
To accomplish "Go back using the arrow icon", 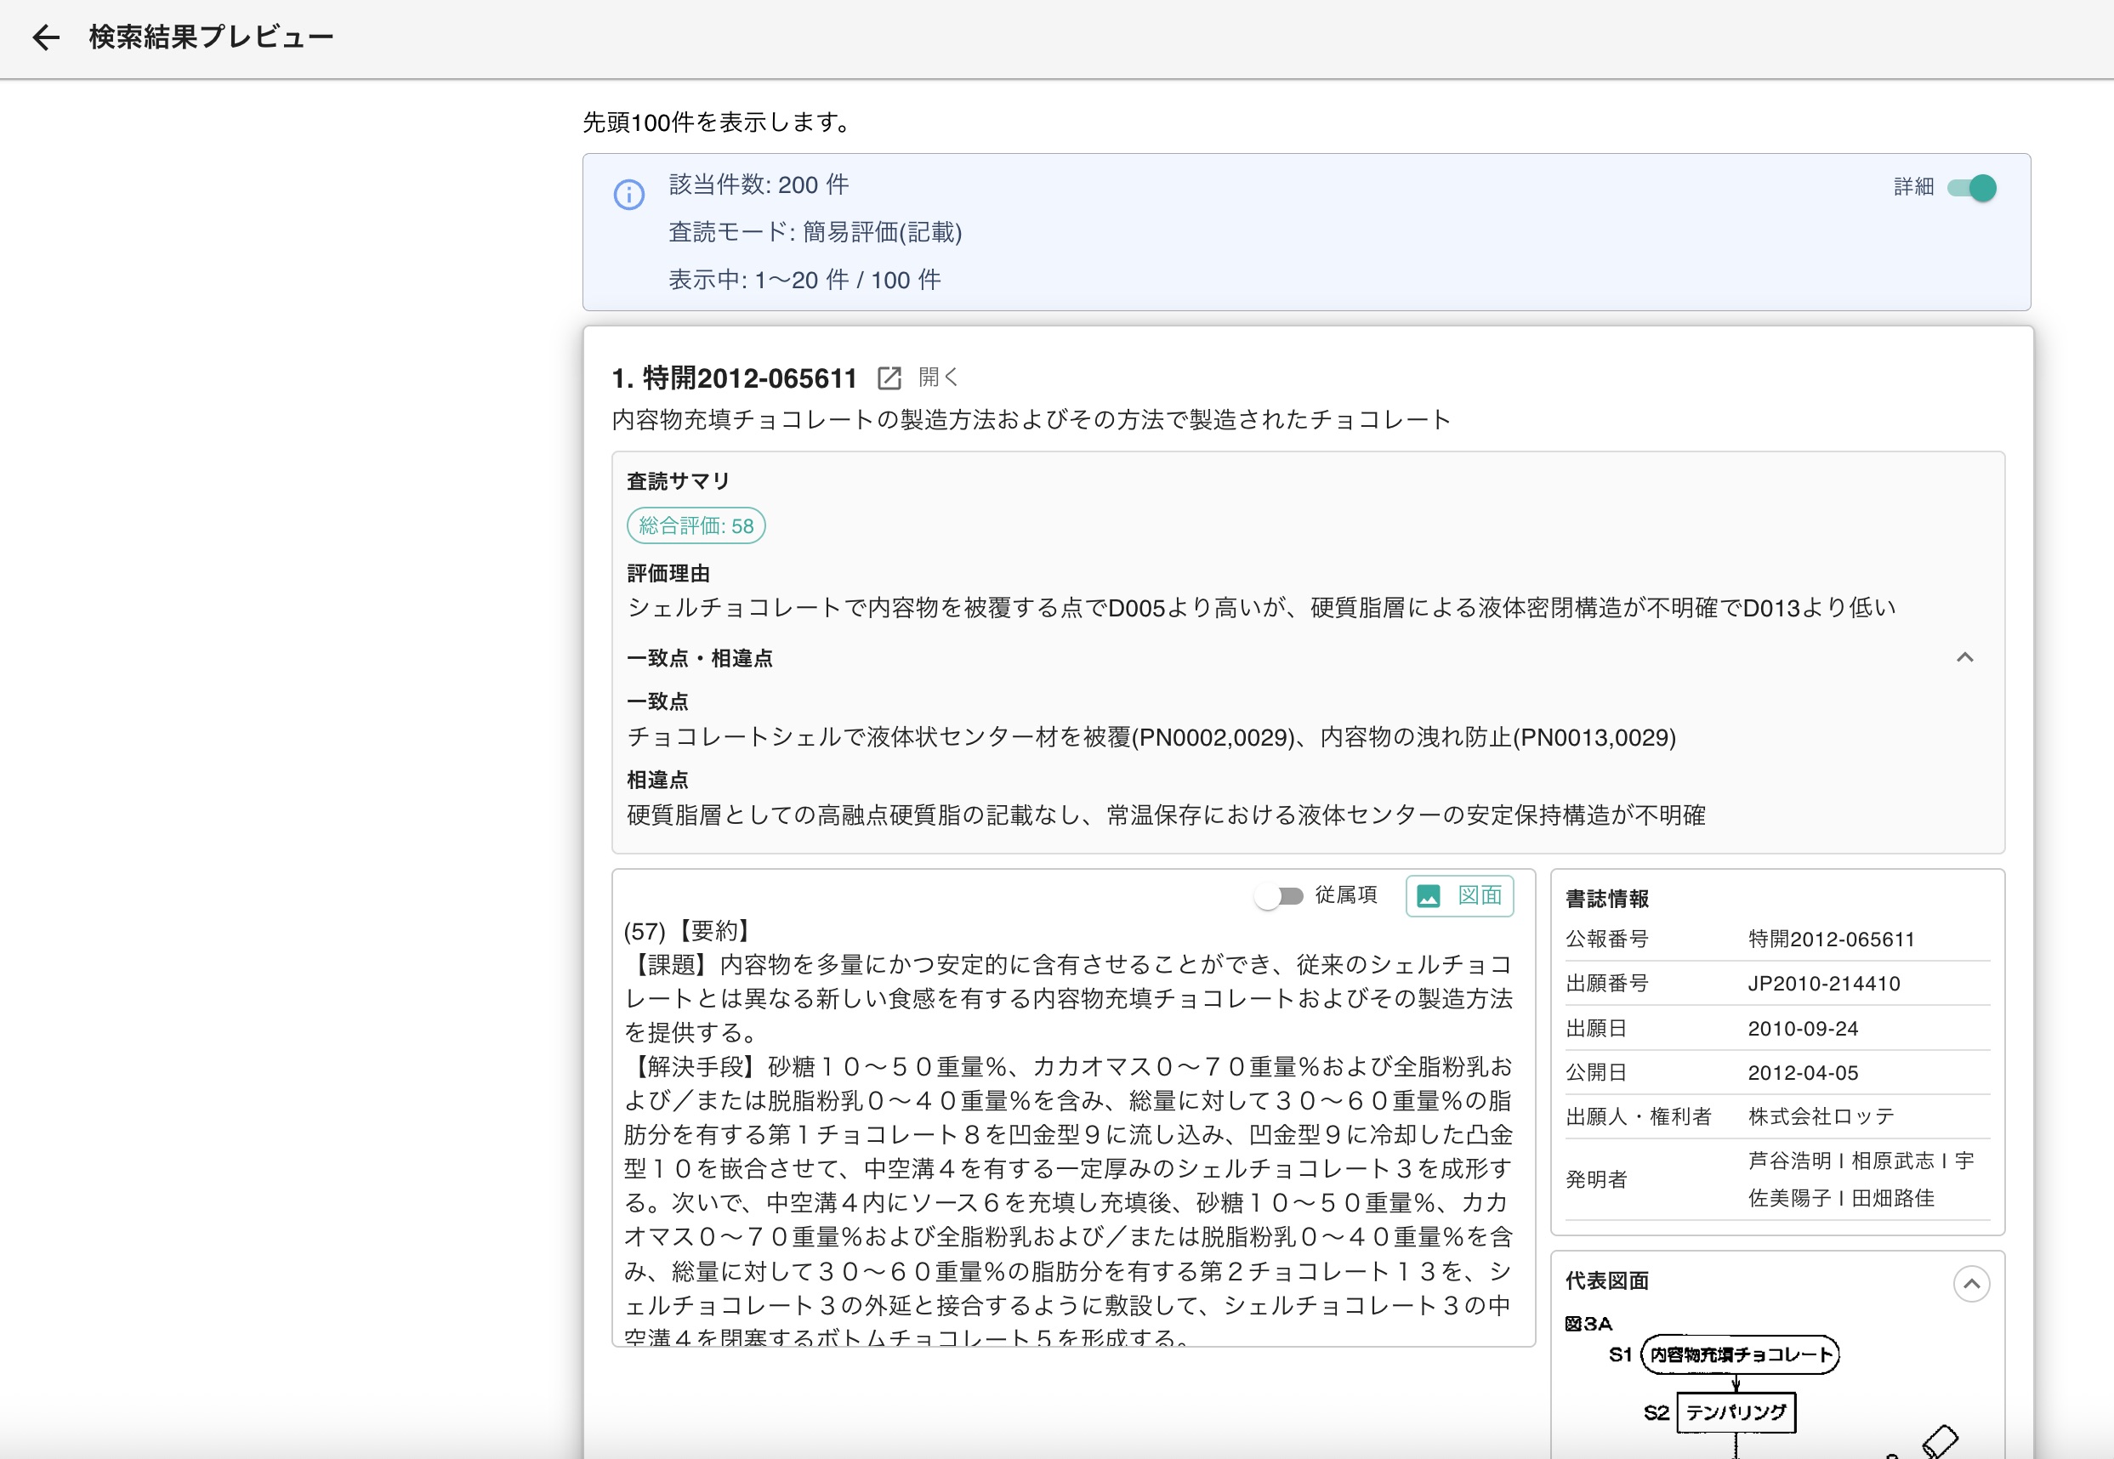I will pos(45,37).
